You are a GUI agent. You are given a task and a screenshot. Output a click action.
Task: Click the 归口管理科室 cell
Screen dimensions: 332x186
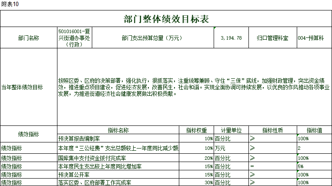(273, 38)
